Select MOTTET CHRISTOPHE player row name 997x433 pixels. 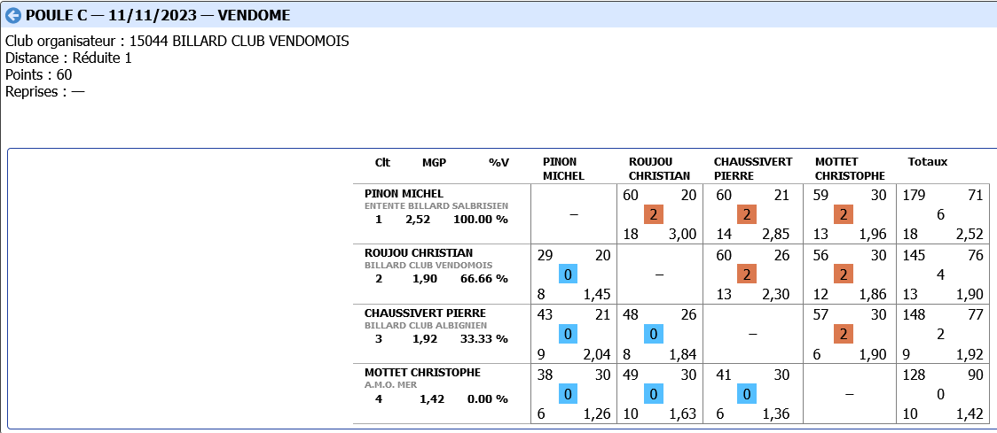click(x=422, y=372)
